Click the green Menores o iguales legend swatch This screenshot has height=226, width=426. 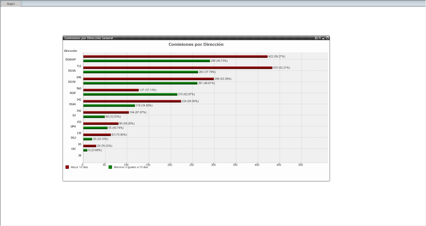(110, 167)
